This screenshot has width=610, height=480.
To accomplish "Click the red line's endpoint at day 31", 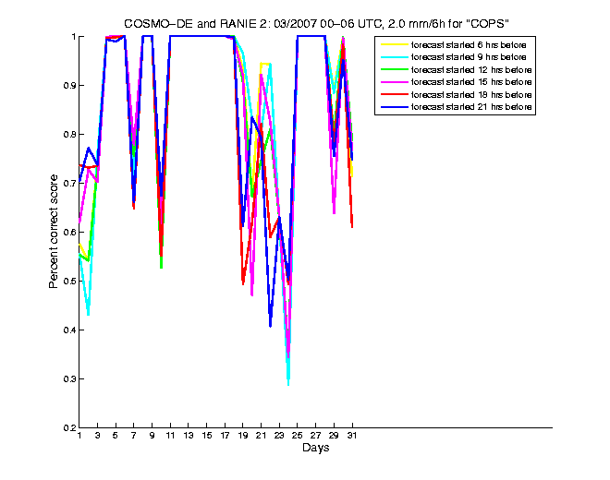I will click(x=352, y=226).
